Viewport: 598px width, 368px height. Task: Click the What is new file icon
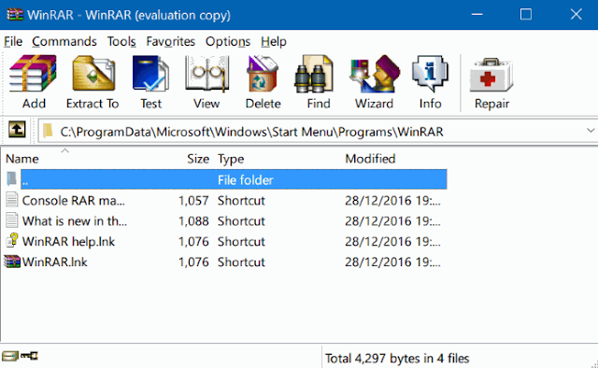point(12,220)
